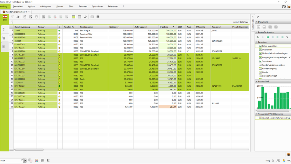This screenshot has height=164, width=291.
Task: Click the play button beside PKVK field
Action: tap(25, 161)
